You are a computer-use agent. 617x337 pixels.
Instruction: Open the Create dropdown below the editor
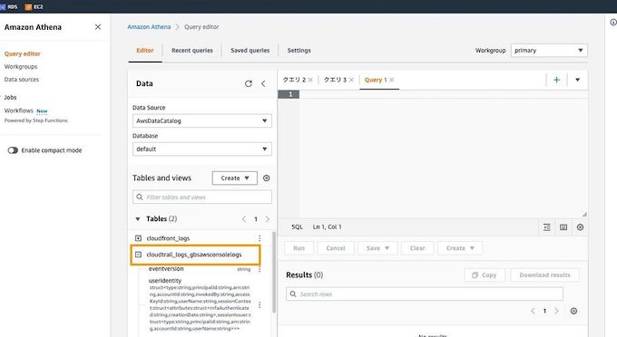[460, 248]
